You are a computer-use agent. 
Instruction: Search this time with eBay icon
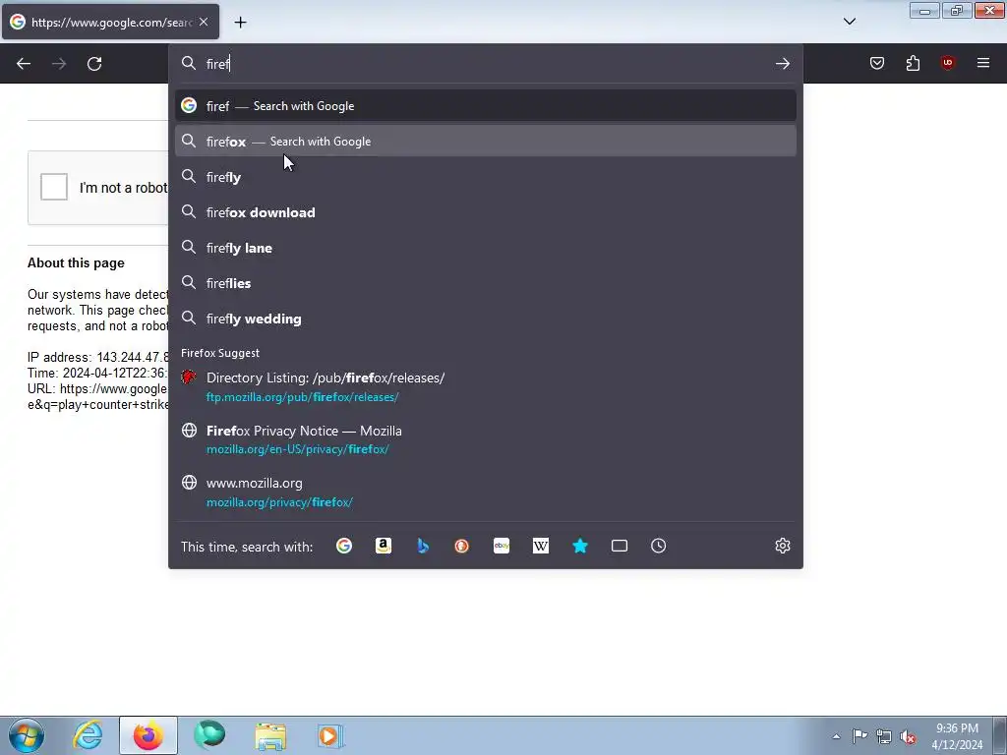click(x=502, y=546)
